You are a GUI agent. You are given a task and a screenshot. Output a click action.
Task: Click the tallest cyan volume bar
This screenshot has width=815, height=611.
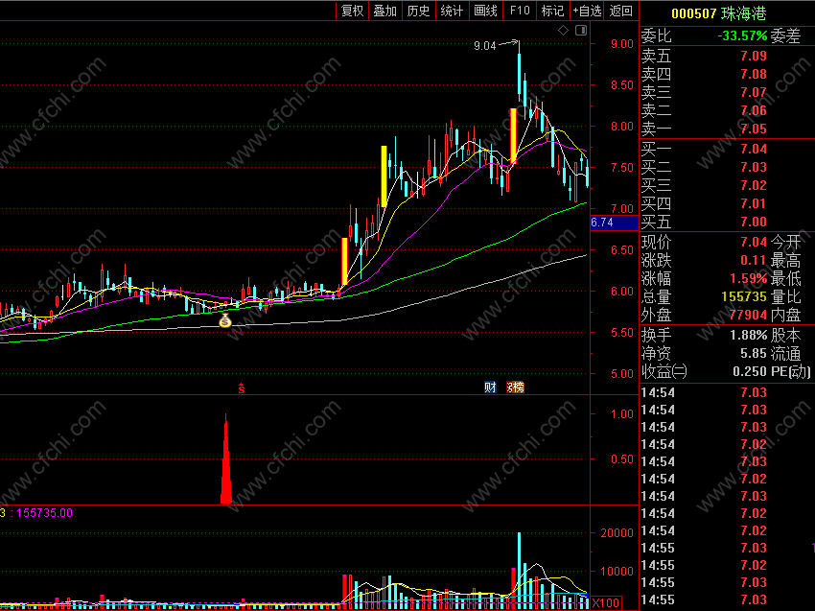(519, 571)
